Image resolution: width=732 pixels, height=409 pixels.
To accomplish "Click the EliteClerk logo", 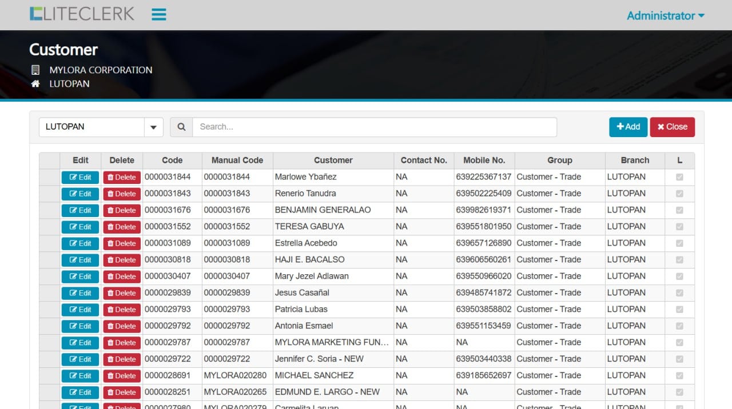I will click(82, 14).
